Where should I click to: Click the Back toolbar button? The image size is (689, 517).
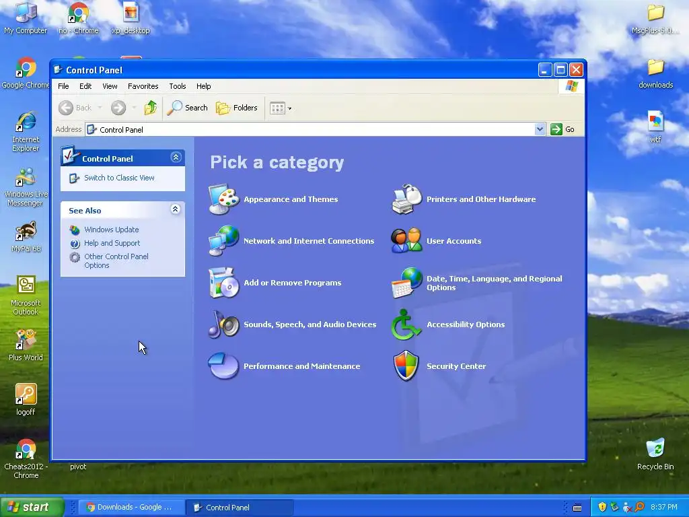(75, 108)
